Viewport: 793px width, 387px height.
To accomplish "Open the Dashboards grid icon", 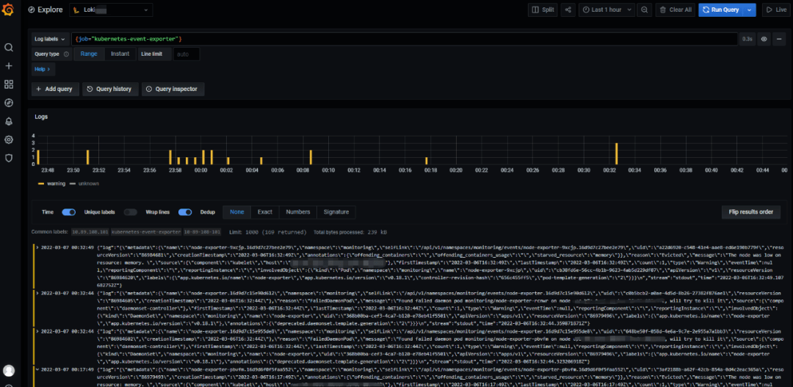I will [9, 84].
